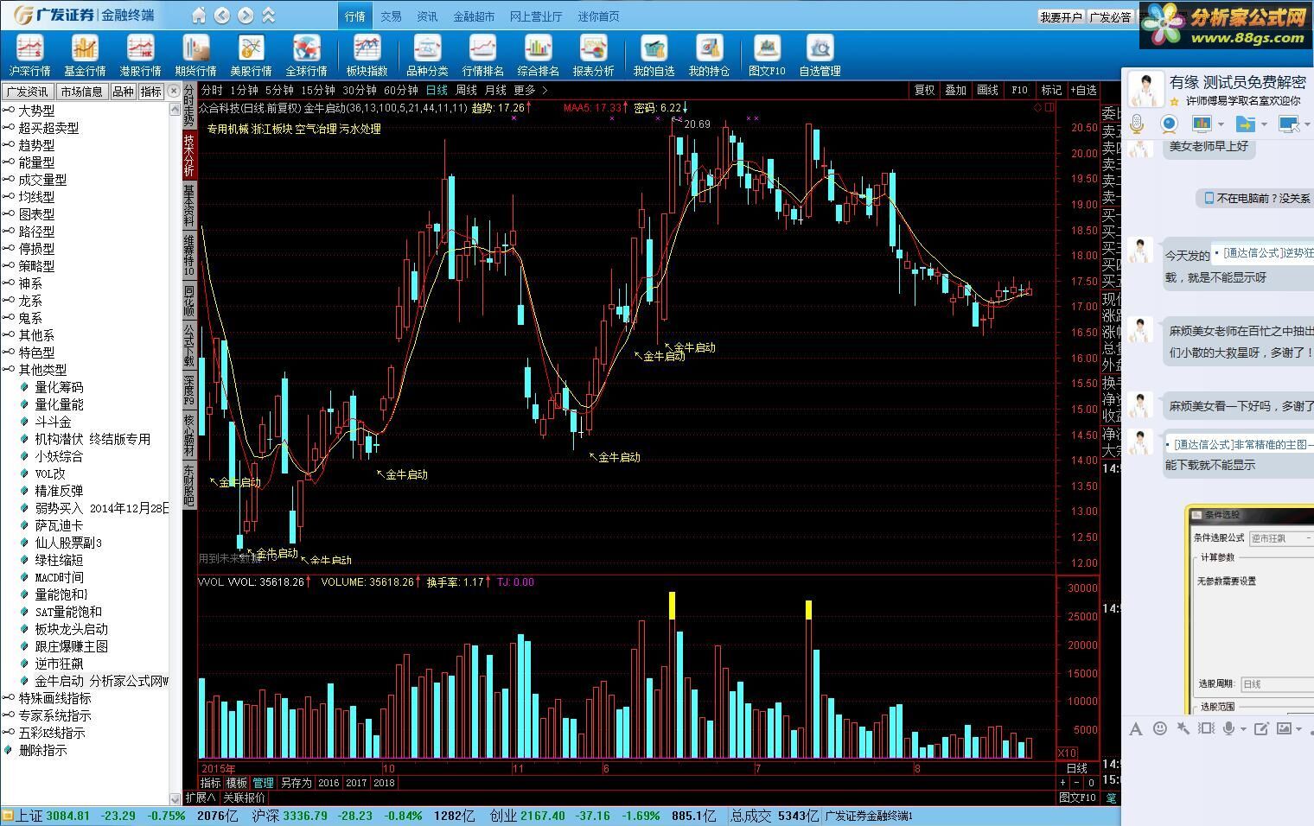
Task: Open 美股行情 US stocks icon
Action: coord(251,56)
